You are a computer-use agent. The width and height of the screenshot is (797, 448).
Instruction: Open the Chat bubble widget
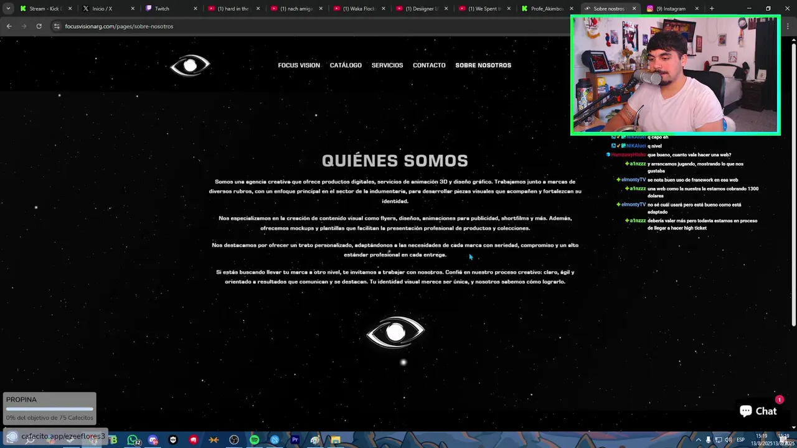(758, 411)
